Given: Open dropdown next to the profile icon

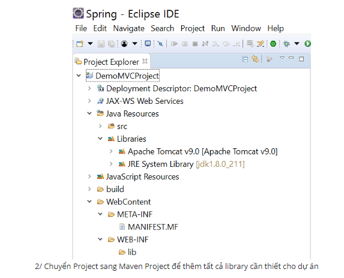Looking at the screenshot, I should pyautogui.click(x=134, y=43).
